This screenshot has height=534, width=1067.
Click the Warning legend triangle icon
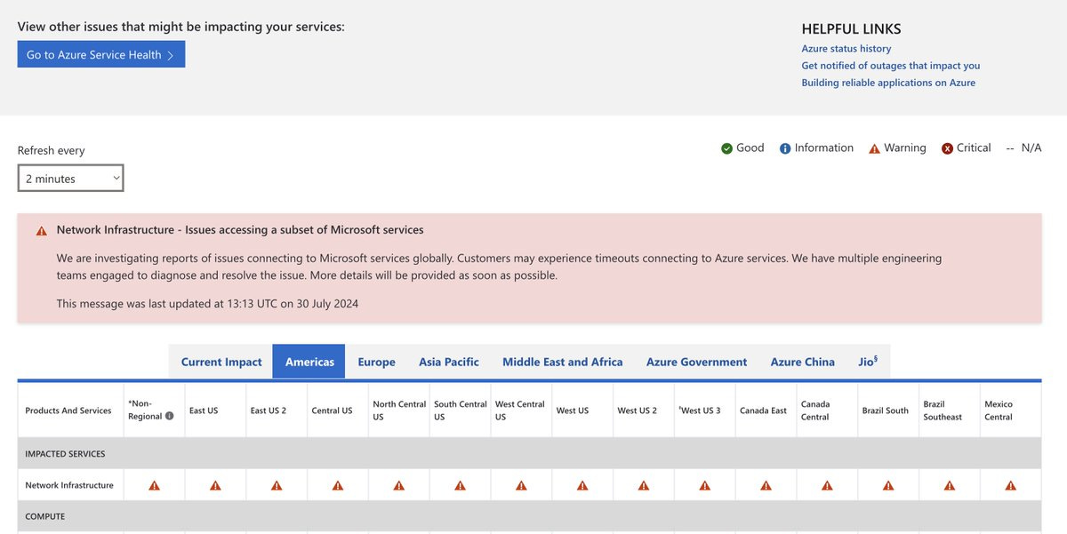pos(874,148)
